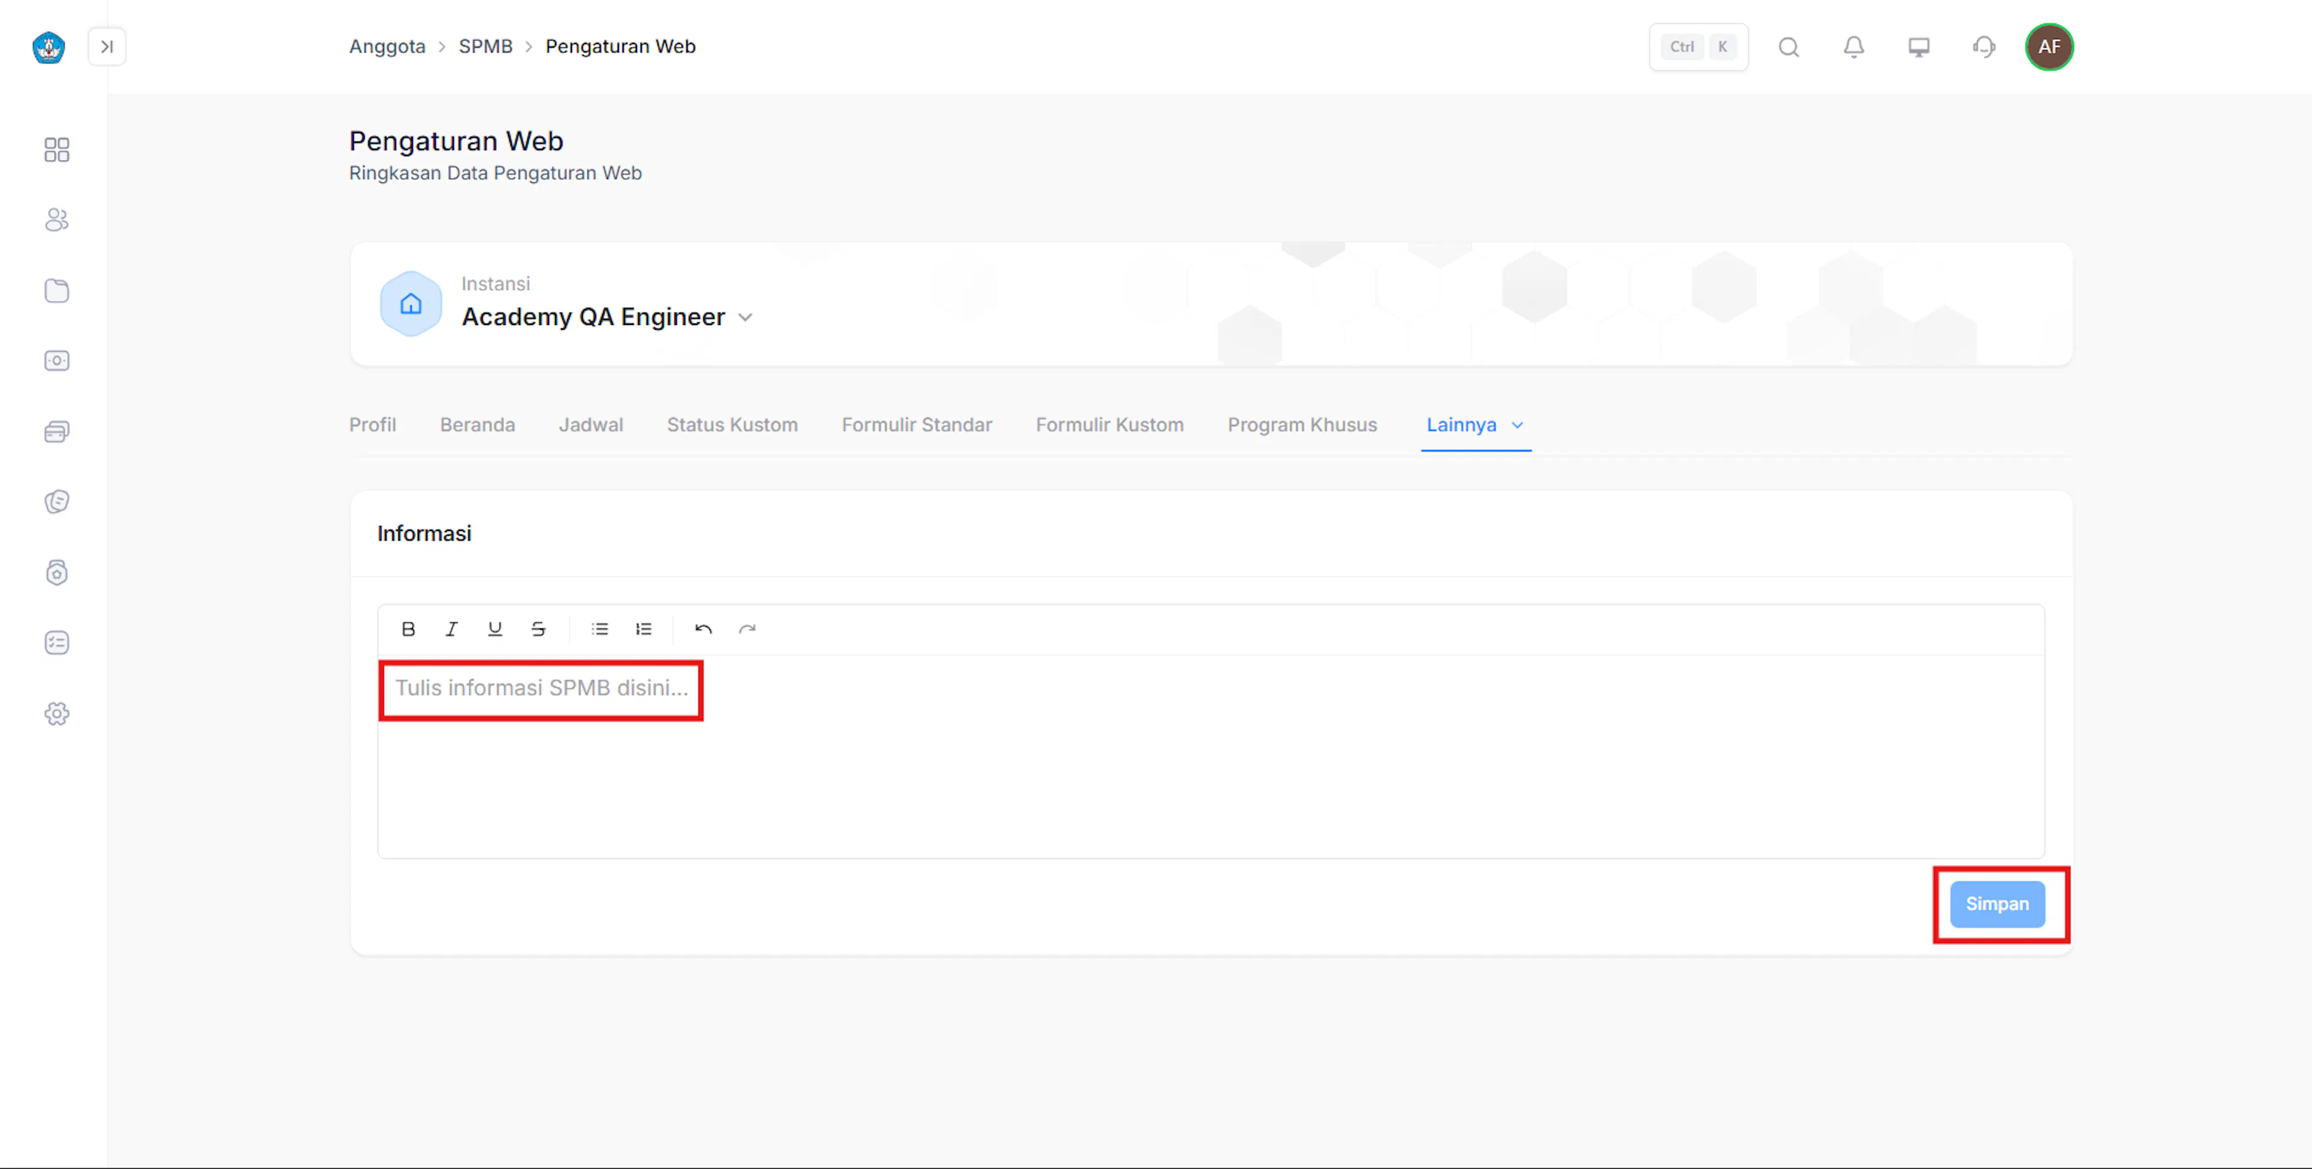The image size is (2312, 1169).
Task: Open the Ctrl K command shortcut box
Action: [x=1698, y=47]
